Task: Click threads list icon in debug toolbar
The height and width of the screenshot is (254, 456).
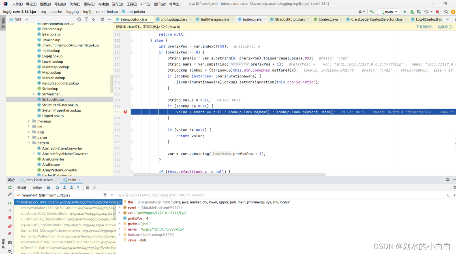Action: tap(48, 188)
